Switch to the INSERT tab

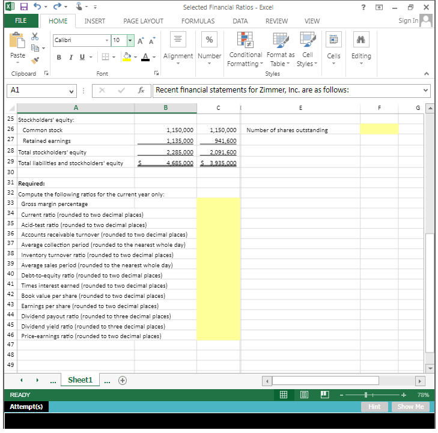pos(95,21)
